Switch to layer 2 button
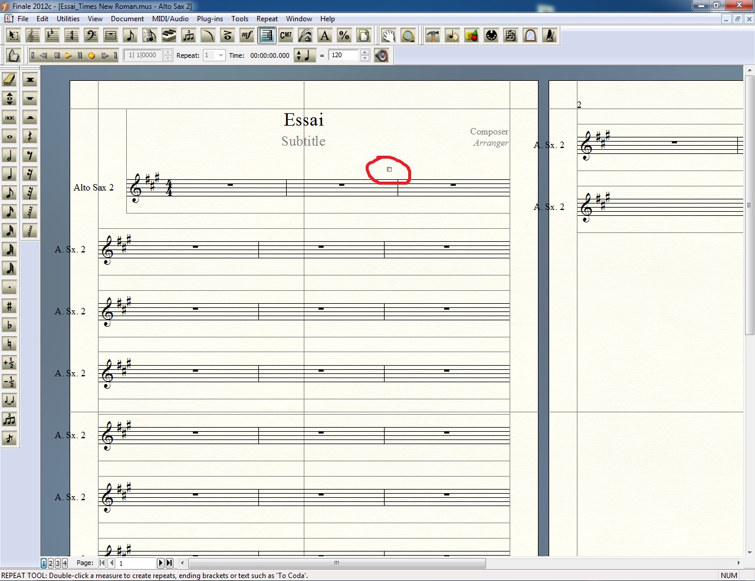755x581 pixels. [x=51, y=563]
